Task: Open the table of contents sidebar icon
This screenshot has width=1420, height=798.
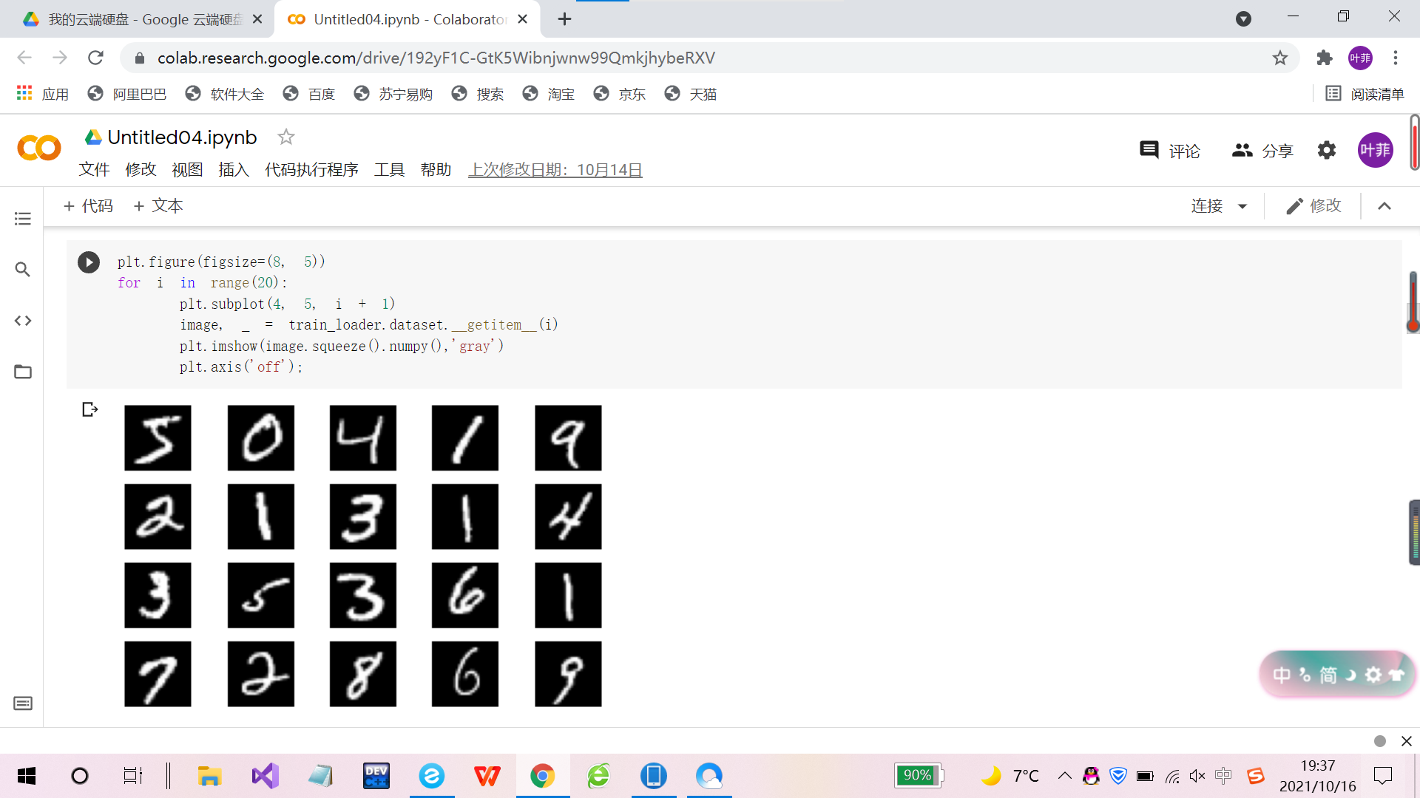Action: point(23,219)
